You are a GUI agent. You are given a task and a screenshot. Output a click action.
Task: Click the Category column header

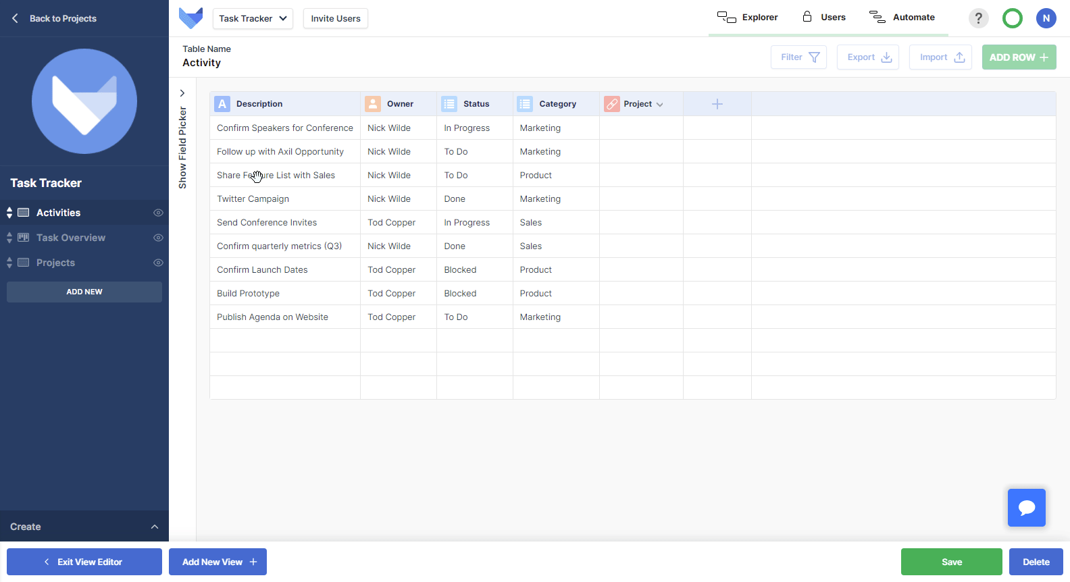click(556, 104)
